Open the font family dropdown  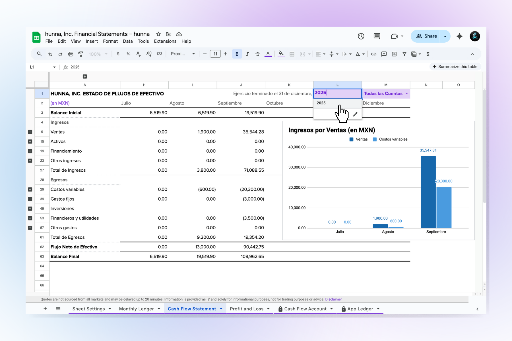click(183, 54)
